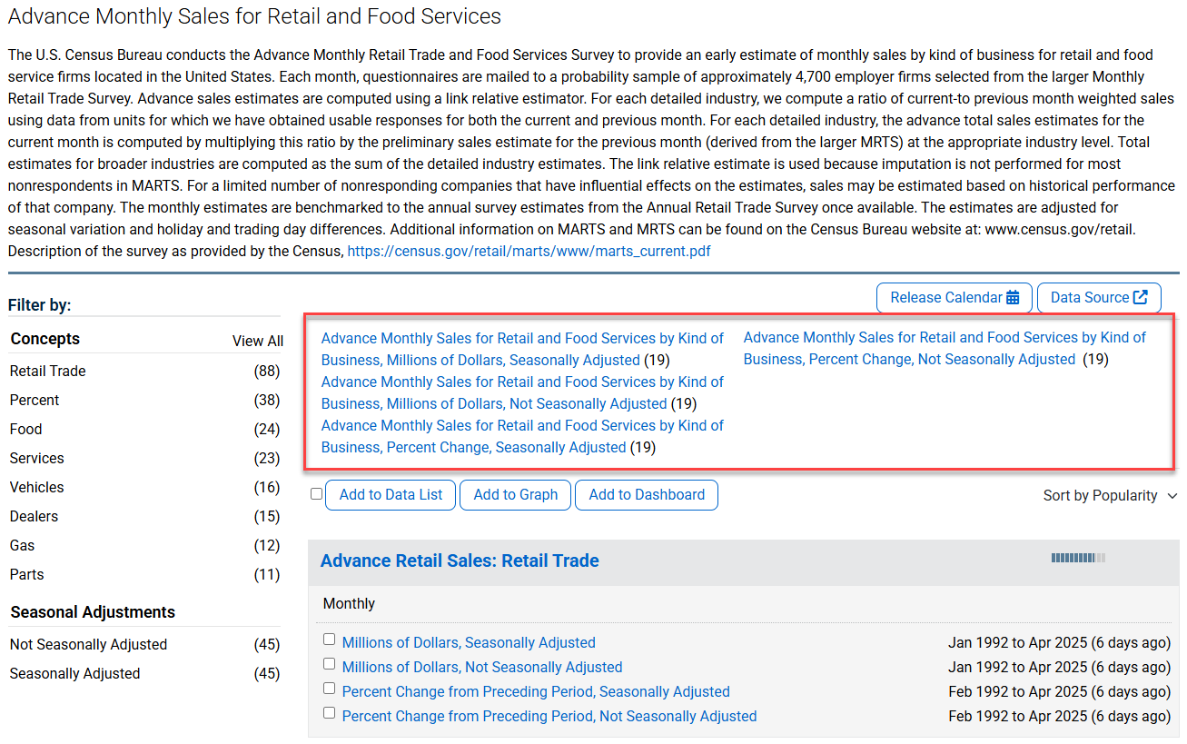Open the Data Source external link button
This screenshot has height=744, width=1187.
[x=1099, y=297]
